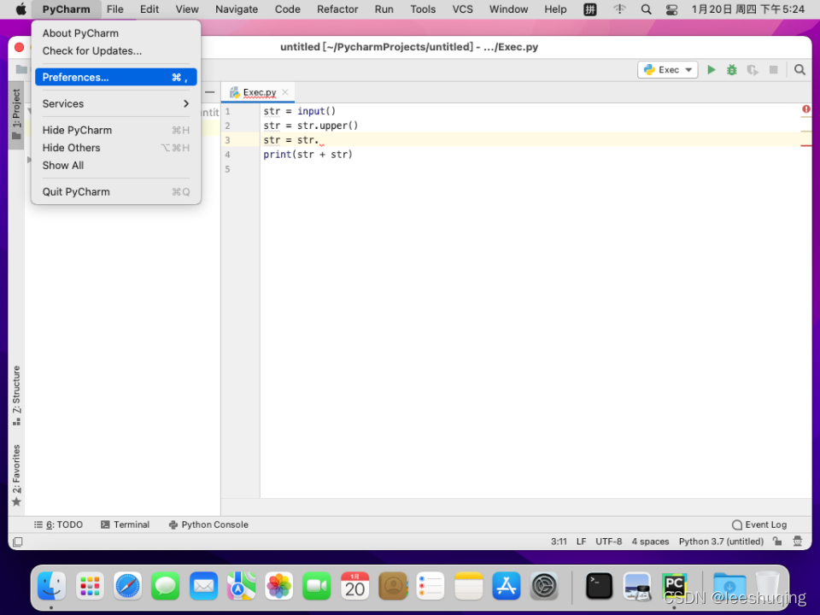This screenshot has height=615, width=820.
Task: Open Safari from the Dock
Action: (127, 586)
